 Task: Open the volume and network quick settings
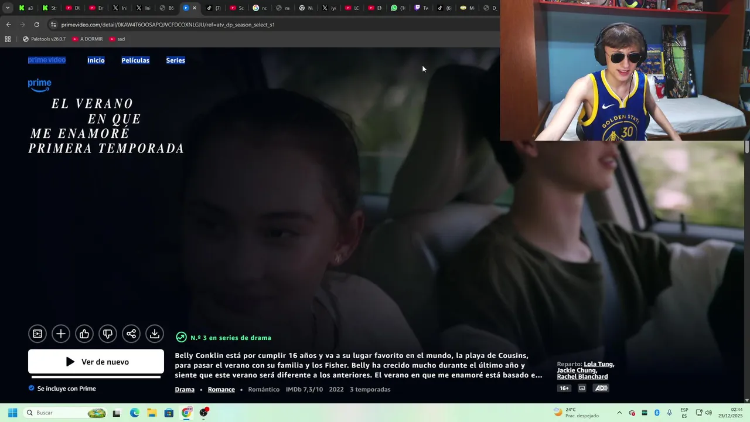pyautogui.click(x=704, y=413)
